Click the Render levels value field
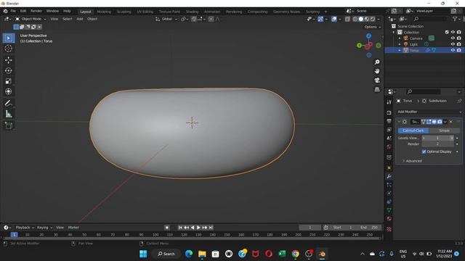Image resolution: width=465 pixels, height=261 pixels. coord(437,144)
